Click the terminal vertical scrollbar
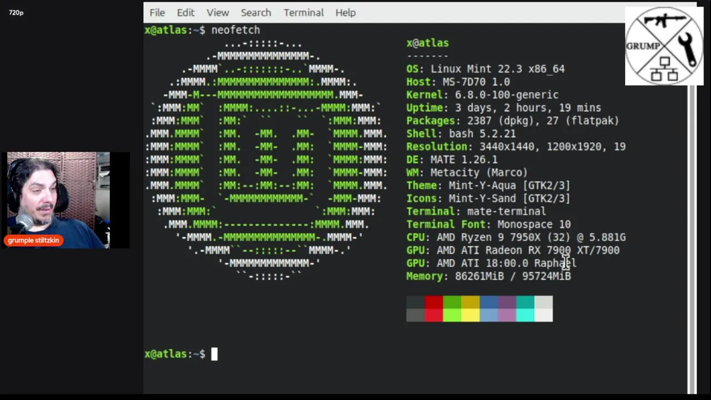This screenshot has height=400, width=711. click(692, 239)
